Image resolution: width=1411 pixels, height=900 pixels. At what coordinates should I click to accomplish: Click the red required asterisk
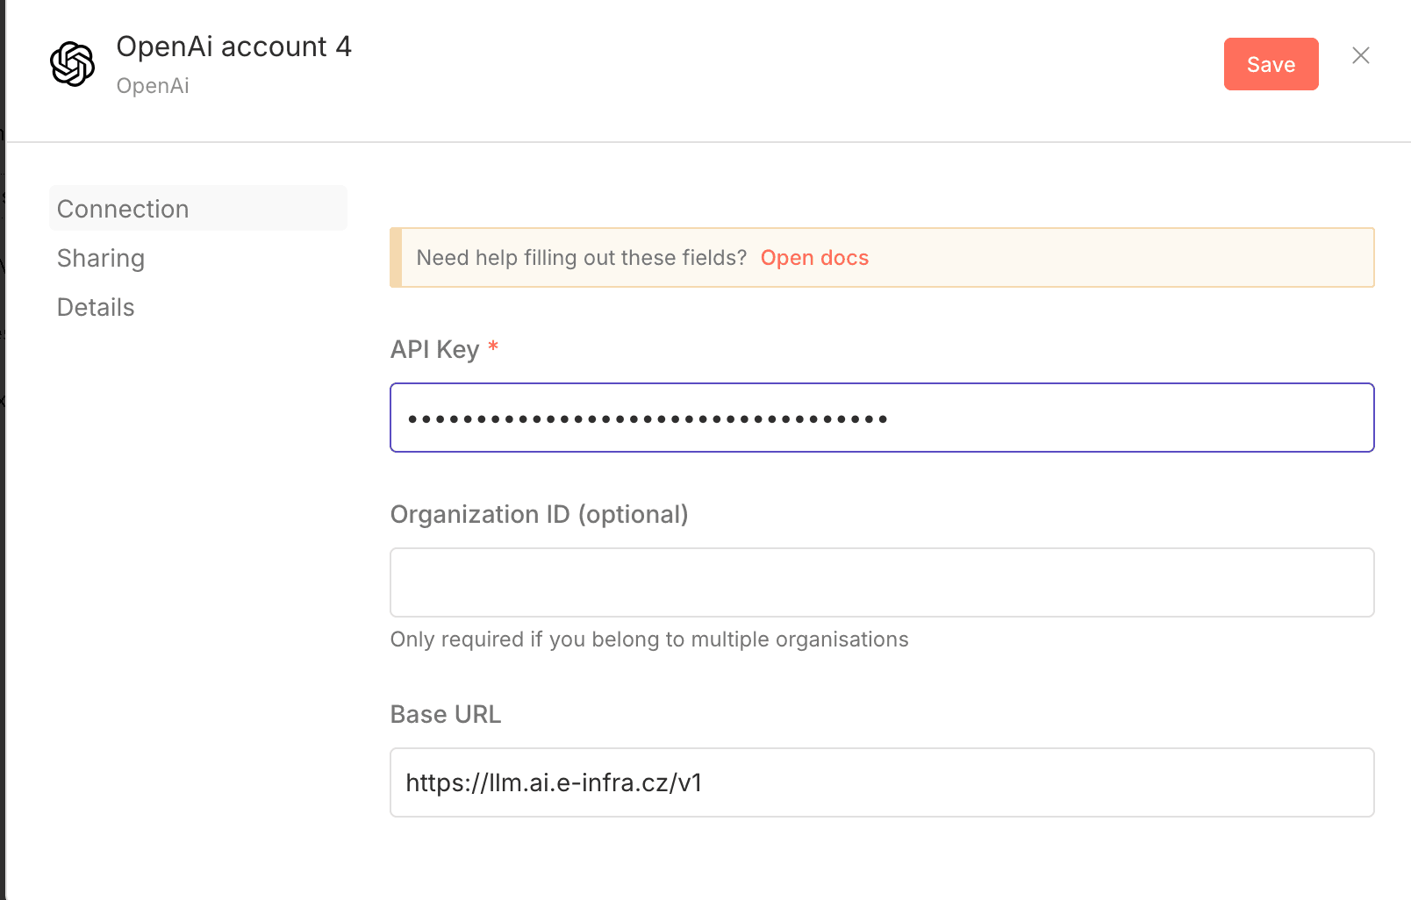[493, 346]
